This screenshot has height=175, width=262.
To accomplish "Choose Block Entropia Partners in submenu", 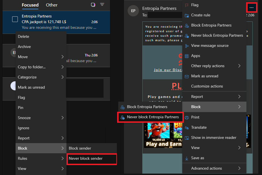I will [151, 107].
